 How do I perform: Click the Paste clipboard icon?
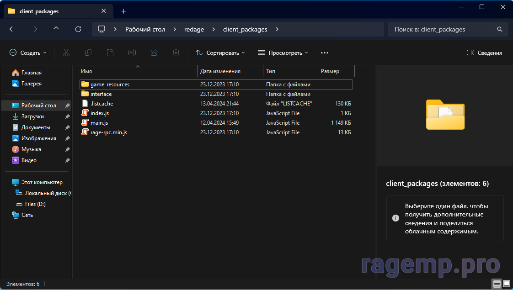(110, 53)
